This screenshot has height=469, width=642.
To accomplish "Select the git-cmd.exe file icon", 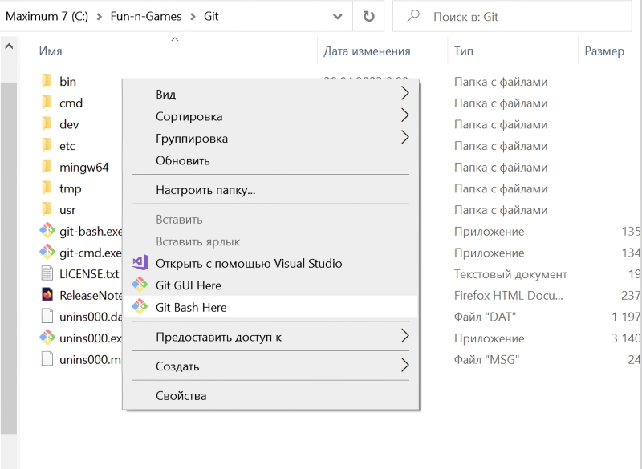I will (x=47, y=253).
